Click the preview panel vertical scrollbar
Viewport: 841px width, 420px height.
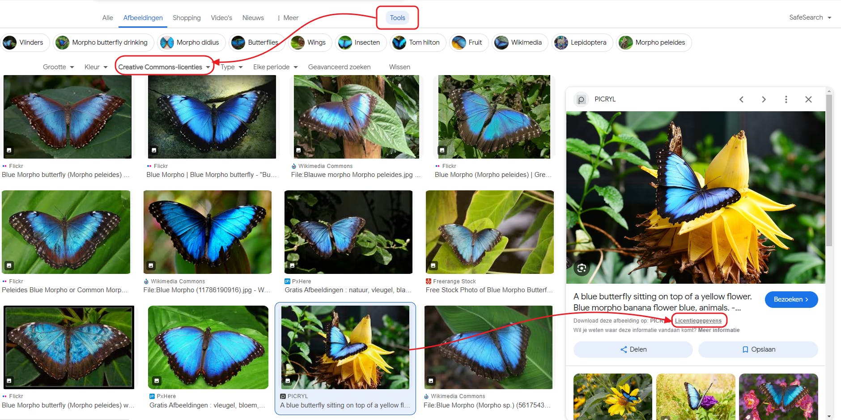point(829,170)
